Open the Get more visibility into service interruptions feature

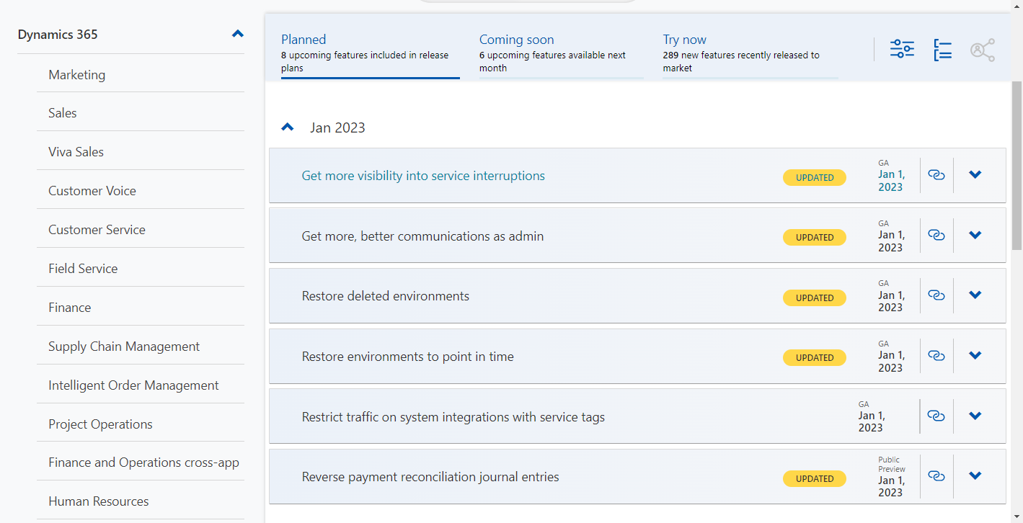tap(422, 175)
